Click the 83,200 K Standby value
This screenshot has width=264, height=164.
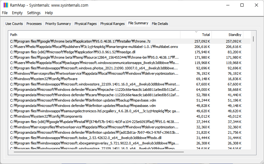pos(234,52)
